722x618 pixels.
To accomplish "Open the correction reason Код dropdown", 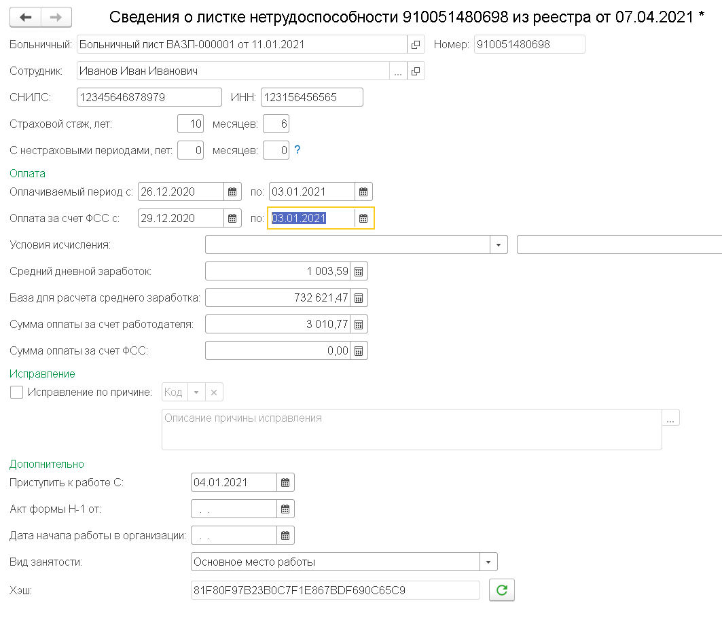I will pos(196,393).
